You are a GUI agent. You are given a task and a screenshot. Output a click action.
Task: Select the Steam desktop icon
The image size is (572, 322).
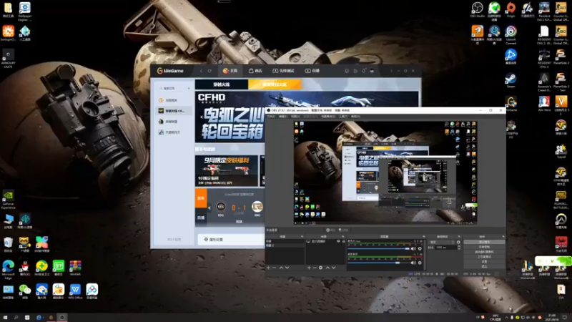511,80
